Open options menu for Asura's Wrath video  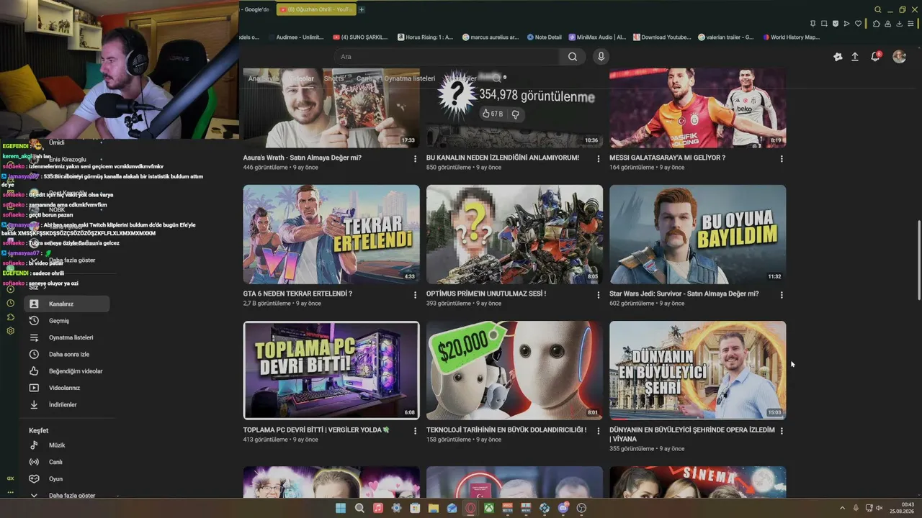415,158
